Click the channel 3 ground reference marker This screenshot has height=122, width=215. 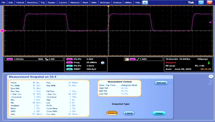3,31
